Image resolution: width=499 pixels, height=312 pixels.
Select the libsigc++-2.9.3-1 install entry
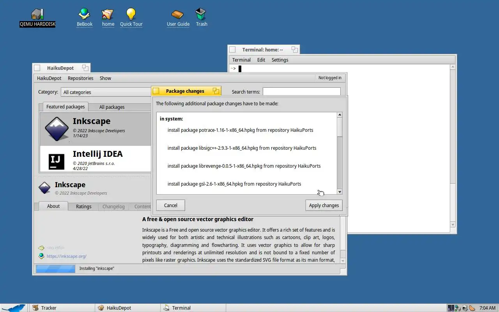click(x=242, y=148)
